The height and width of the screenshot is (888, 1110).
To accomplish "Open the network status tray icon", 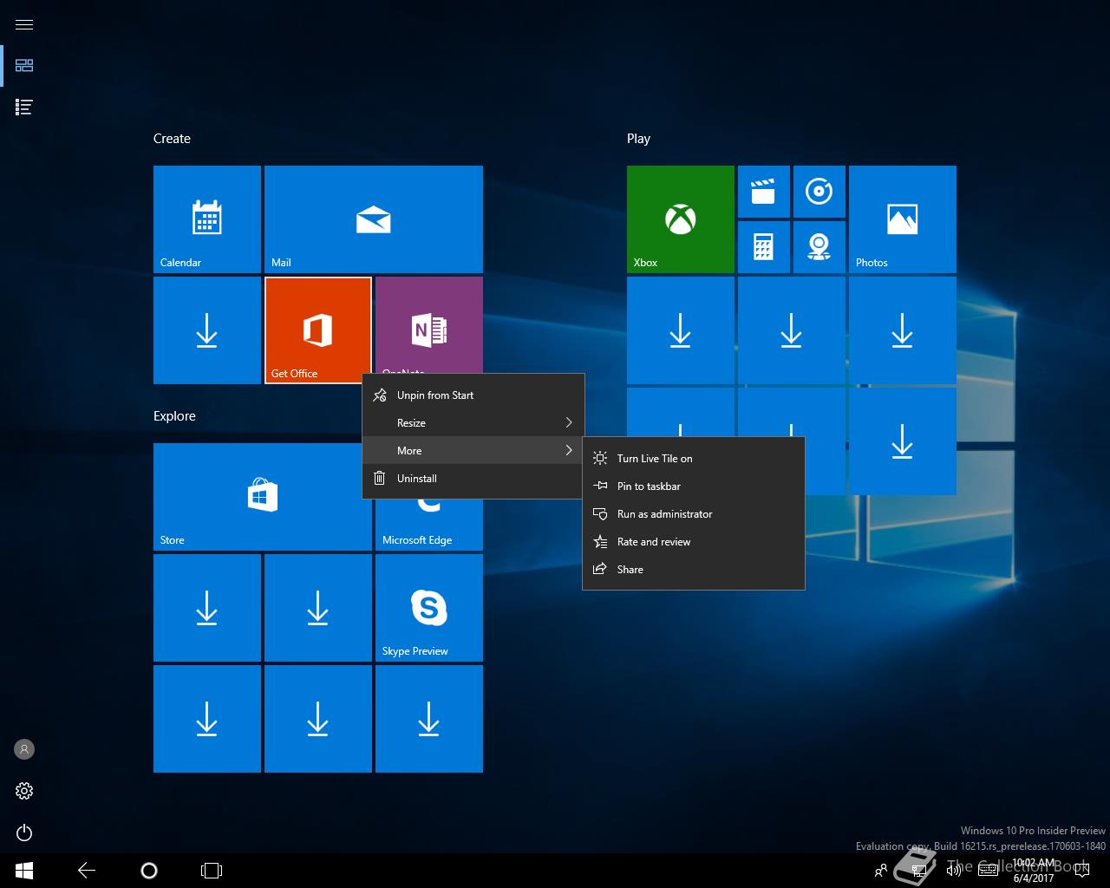I will pyautogui.click(x=919, y=871).
